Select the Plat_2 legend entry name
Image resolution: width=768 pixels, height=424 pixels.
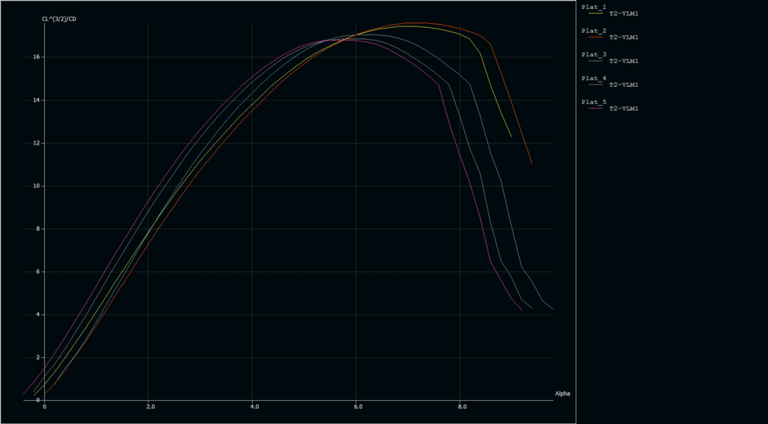coord(594,31)
